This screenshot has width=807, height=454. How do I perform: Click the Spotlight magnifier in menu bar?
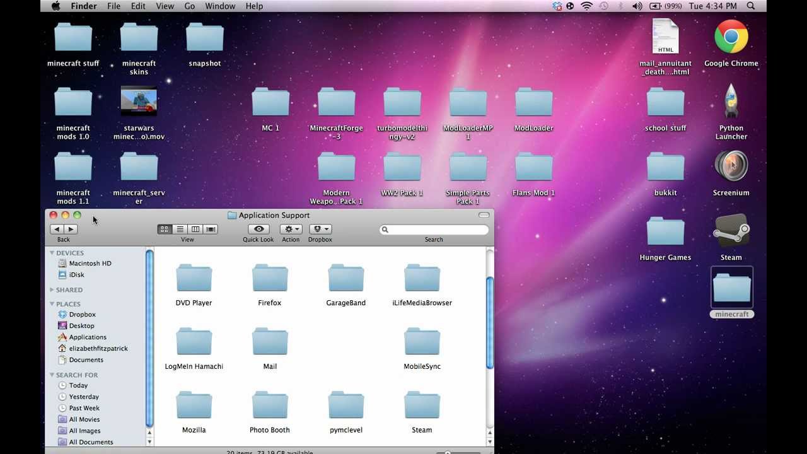tap(751, 6)
